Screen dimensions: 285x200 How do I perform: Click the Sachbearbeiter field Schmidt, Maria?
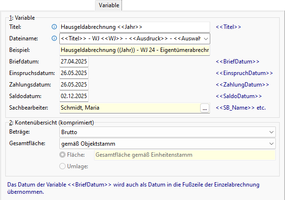130,108
